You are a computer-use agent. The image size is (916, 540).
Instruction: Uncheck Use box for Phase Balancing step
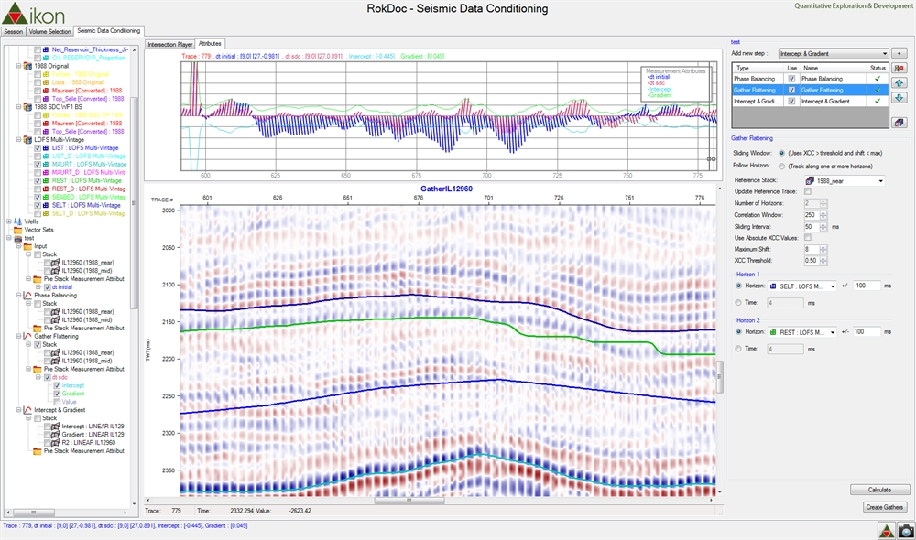pyautogui.click(x=791, y=79)
